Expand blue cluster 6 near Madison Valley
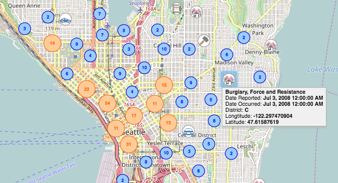This screenshot has width=338, height=183. pos(227,55)
